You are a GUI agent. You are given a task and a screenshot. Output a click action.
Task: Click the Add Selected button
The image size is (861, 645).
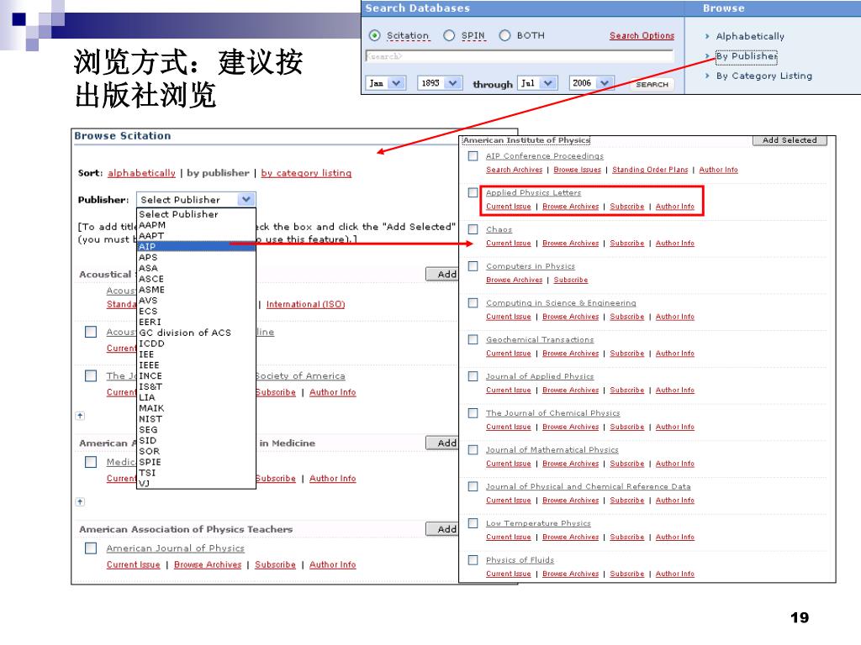pyautogui.click(x=789, y=140)
